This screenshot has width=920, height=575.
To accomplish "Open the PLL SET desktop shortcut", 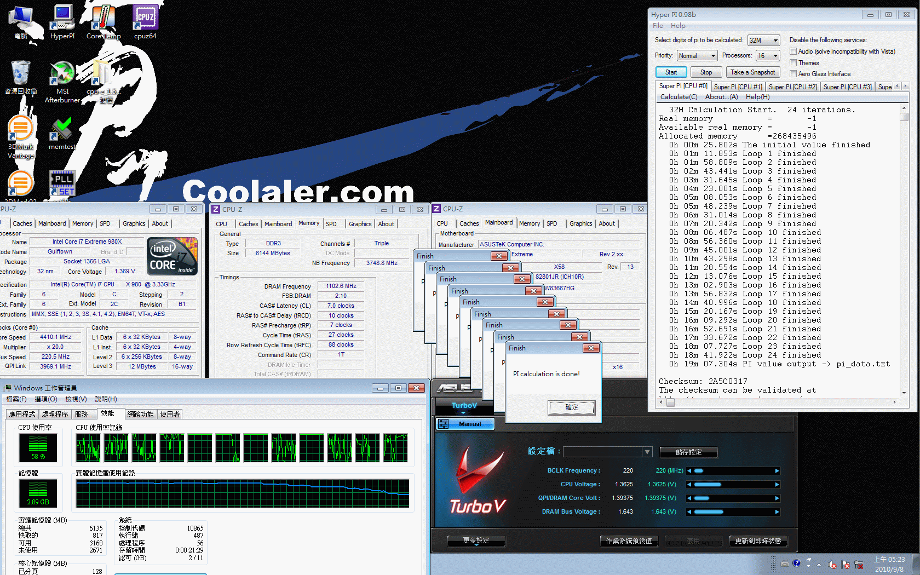I will 62,183.
